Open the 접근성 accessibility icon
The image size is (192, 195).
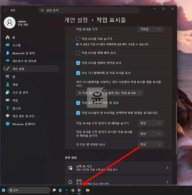8,108
